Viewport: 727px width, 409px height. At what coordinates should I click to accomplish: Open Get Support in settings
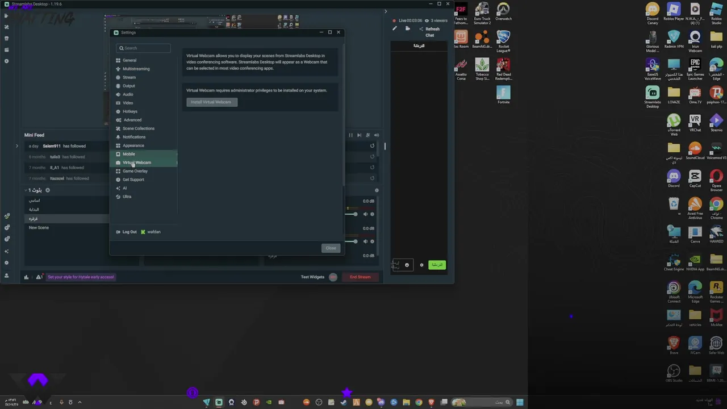[133, 180]
